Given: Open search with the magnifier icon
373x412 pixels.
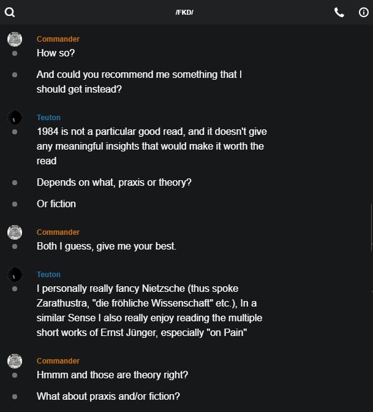Looking at the screenshot, I should [x=9, y=12].
